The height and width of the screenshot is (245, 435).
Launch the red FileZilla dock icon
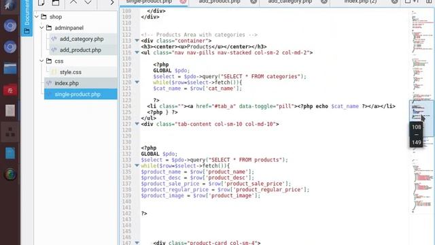10,90
